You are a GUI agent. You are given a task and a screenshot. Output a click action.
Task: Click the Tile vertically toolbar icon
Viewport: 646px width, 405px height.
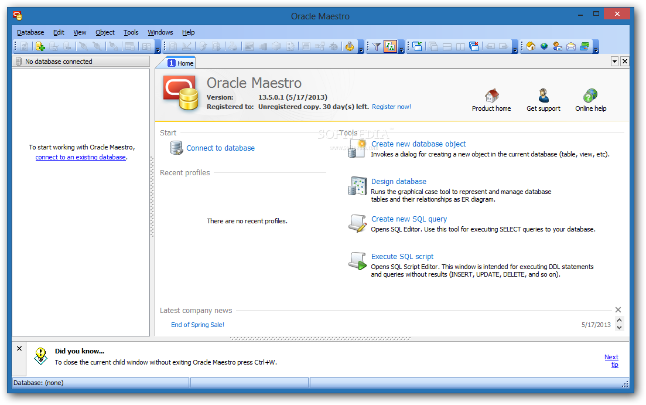(x=460, y=47)
